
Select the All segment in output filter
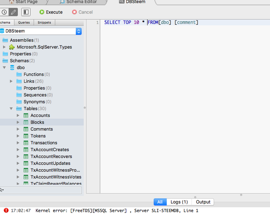click(160, 202)
